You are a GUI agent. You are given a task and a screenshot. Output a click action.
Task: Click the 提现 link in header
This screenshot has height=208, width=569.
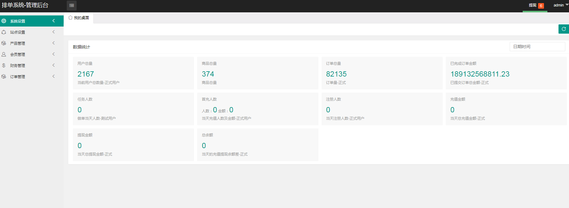[533, 5]
